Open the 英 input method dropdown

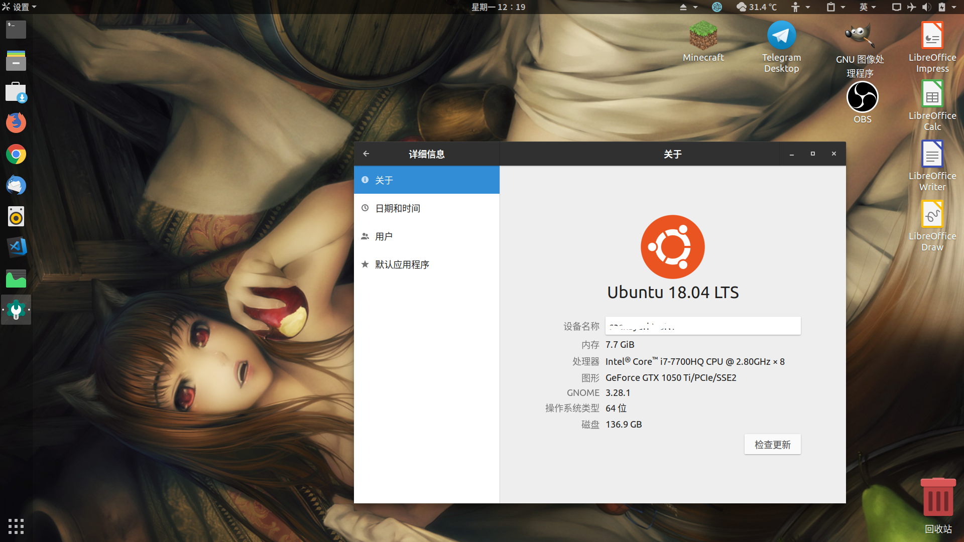pos(868,7)
